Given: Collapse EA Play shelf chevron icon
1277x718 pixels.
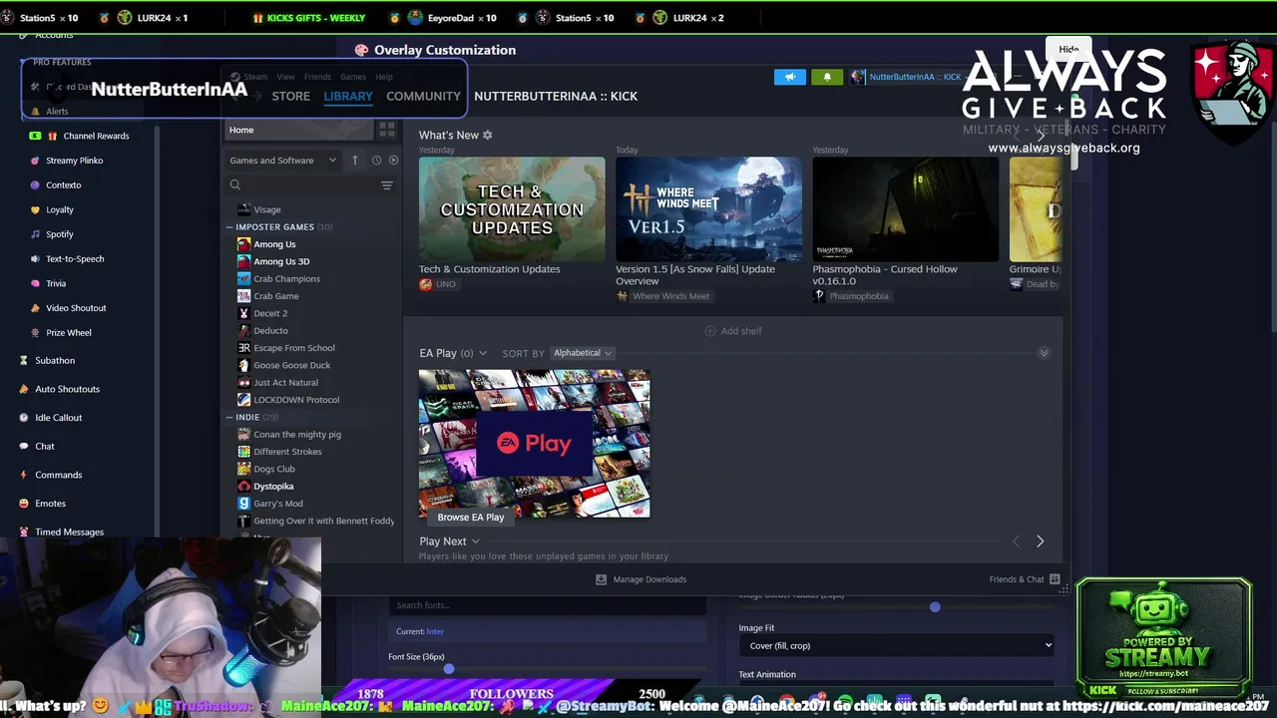Looking at the screenshot, I should pos(1044,353).
